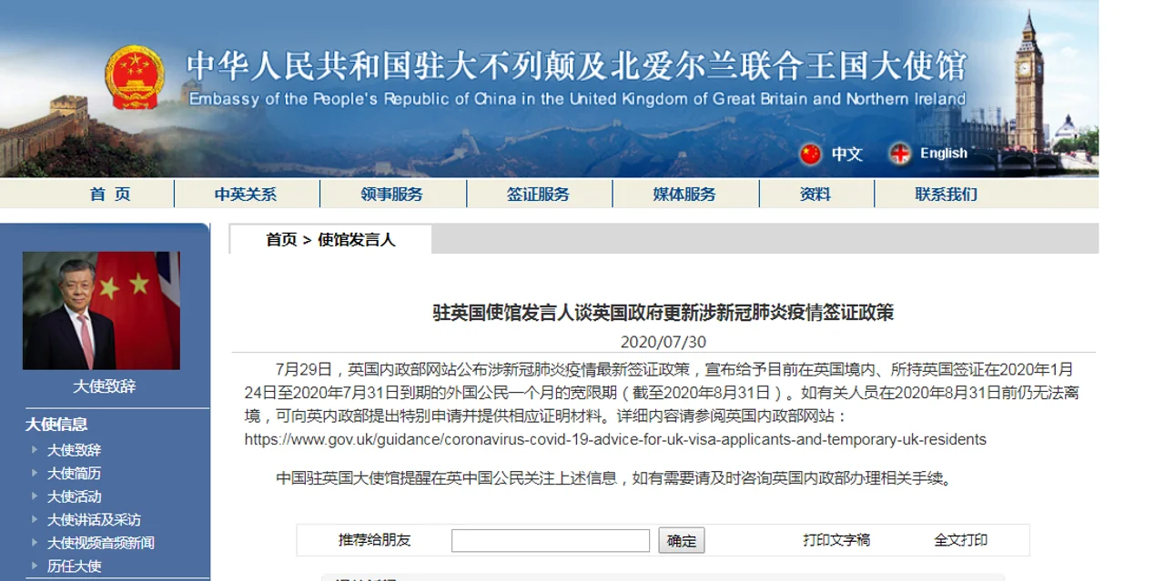Open the 媒体服务 menu
1165x581 pixels.
click(x=684, y=194)
